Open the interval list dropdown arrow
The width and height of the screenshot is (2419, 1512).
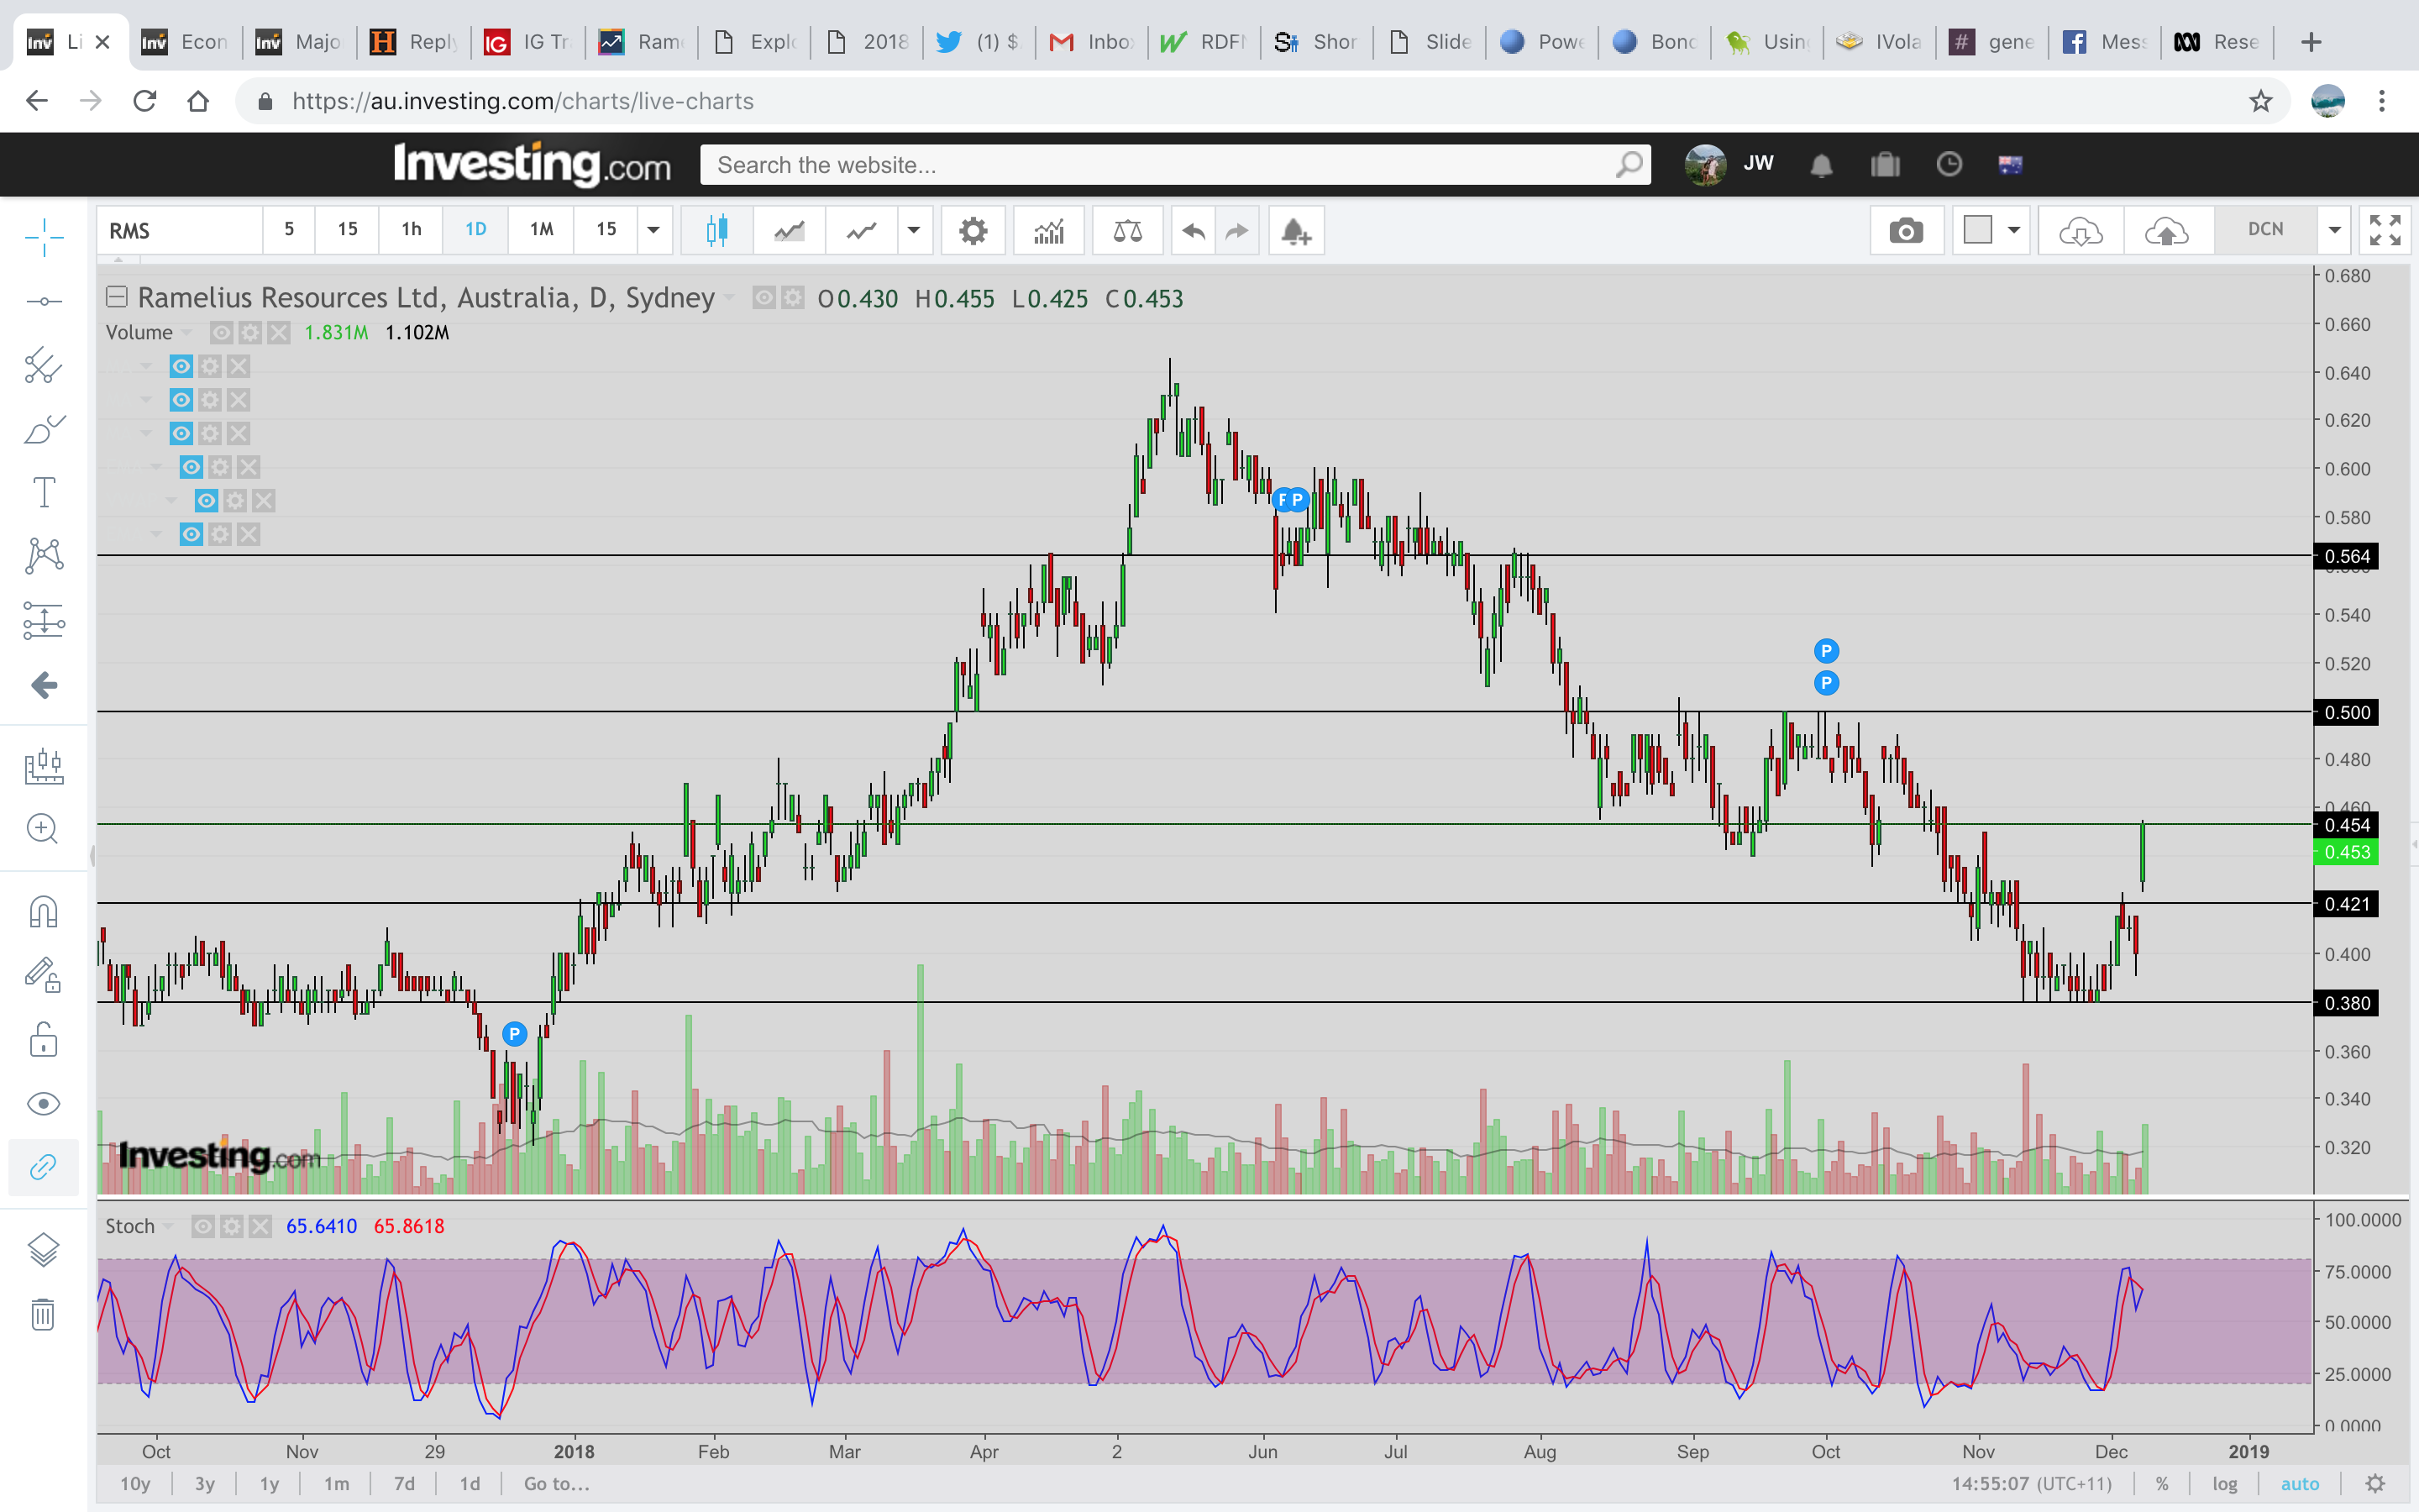click(x=653, y=230)
